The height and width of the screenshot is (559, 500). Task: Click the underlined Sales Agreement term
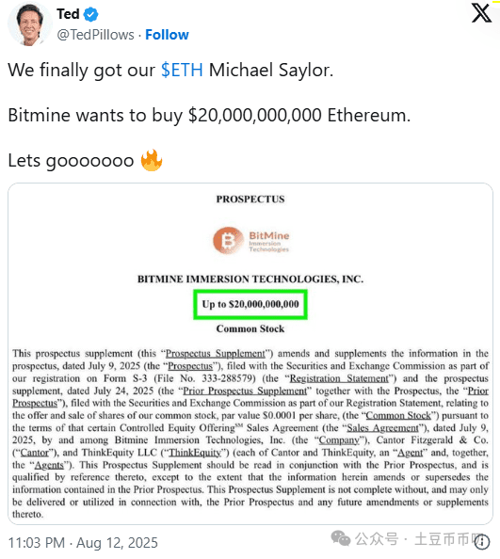tap(382, 428)
